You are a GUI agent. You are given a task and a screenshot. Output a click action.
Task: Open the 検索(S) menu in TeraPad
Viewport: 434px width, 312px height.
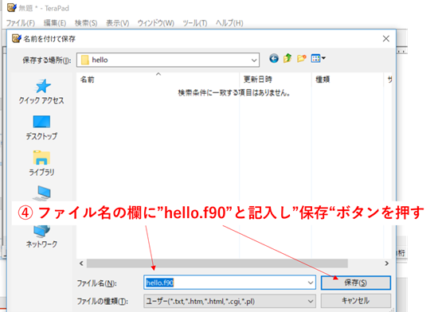click(x=86, y=23)
